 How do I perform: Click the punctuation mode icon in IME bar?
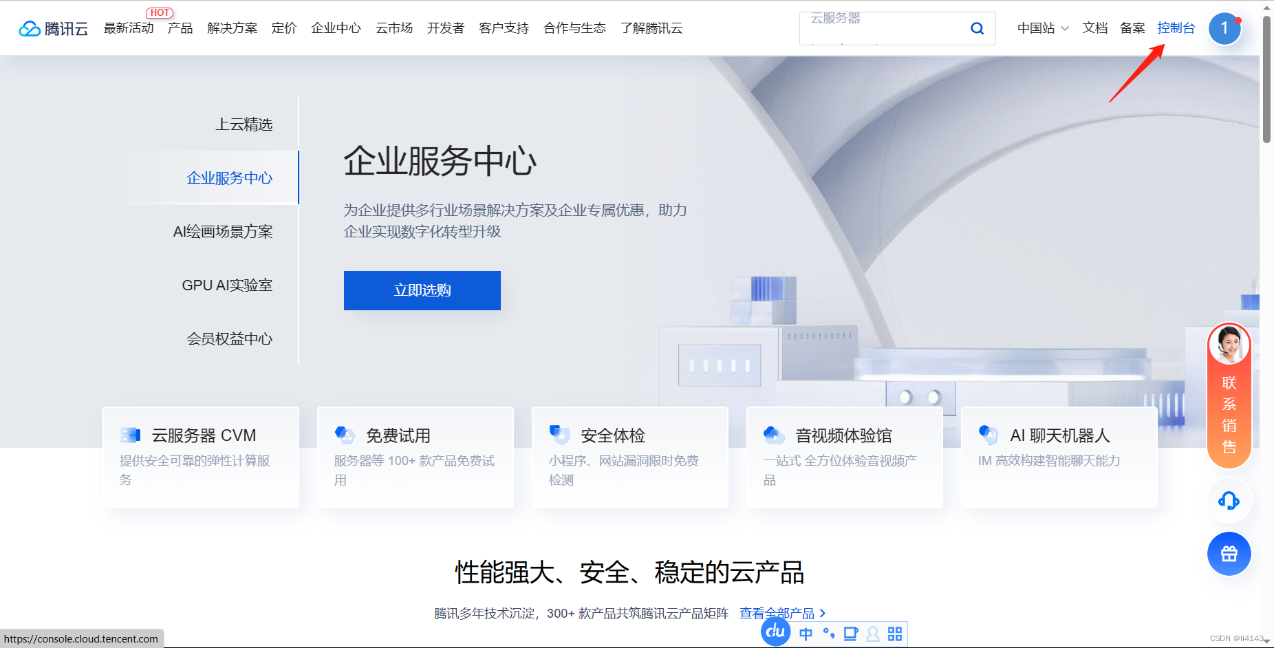[829, 634]
